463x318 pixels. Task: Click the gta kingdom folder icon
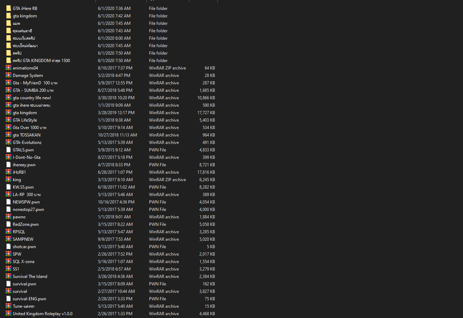9,16
